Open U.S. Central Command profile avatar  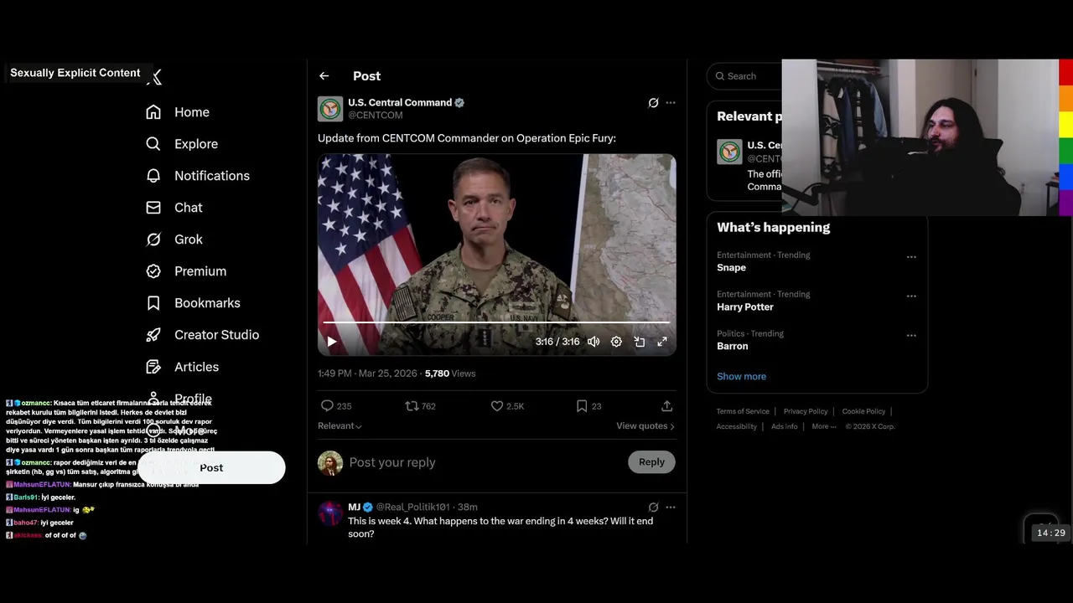click(330, 109)
